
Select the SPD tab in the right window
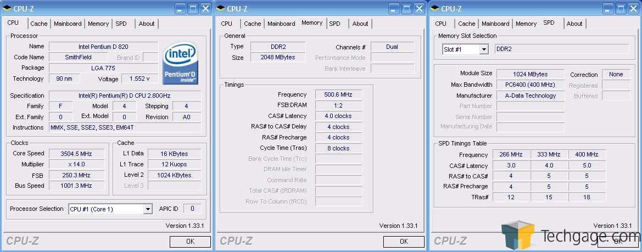point(549,23)
